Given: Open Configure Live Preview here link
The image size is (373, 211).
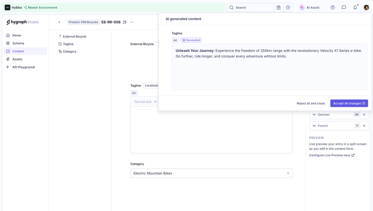Looking at the screenshot, I should [332, 155].
